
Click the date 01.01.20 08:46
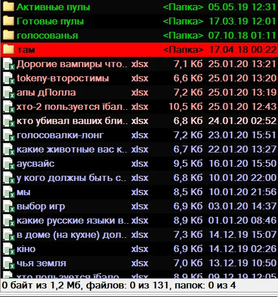click(x=242, y=220)
